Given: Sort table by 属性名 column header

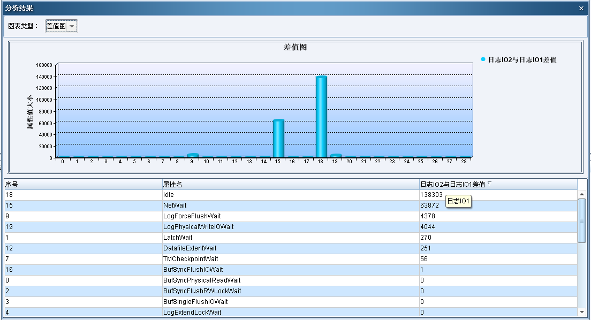Looking at the screenshot, I should pyautogui.click(x=290, y=184).
